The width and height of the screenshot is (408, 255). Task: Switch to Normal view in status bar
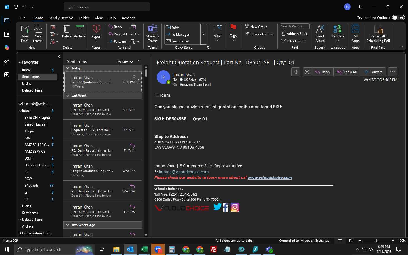340,241
